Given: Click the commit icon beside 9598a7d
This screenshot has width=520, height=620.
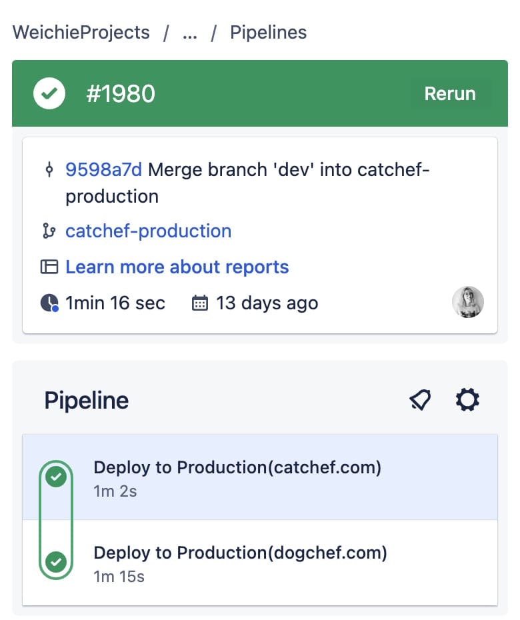Looking at the screenshot, I should [x=49, y=169].
